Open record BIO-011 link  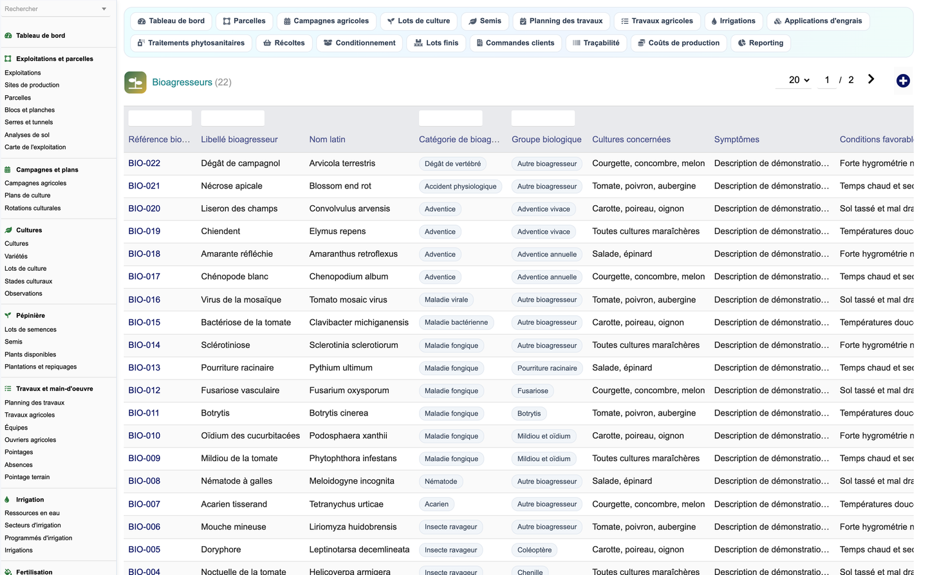(x=144, y=413)
